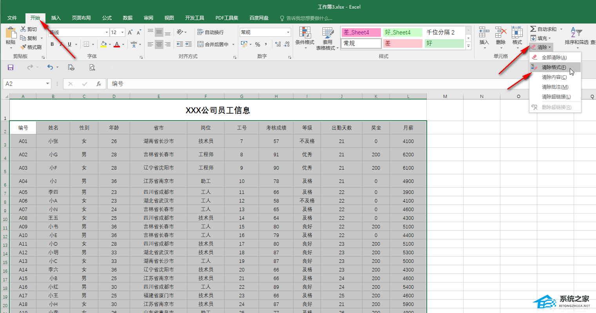This screenshot has height=313, width=596.
Task: Toggle Bold formatting
Action: (52, 45)
